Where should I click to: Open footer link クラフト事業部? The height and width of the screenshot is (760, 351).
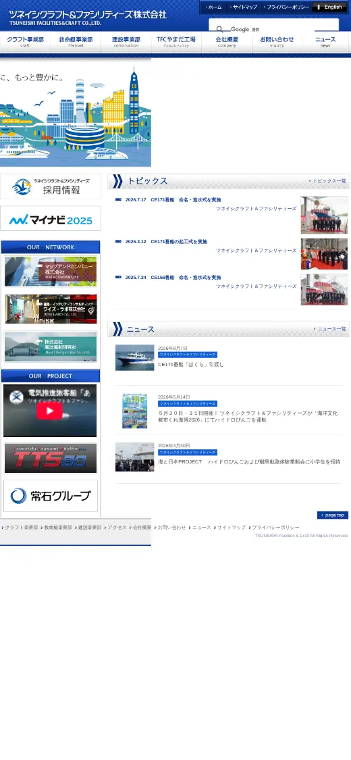coord(22,528)
